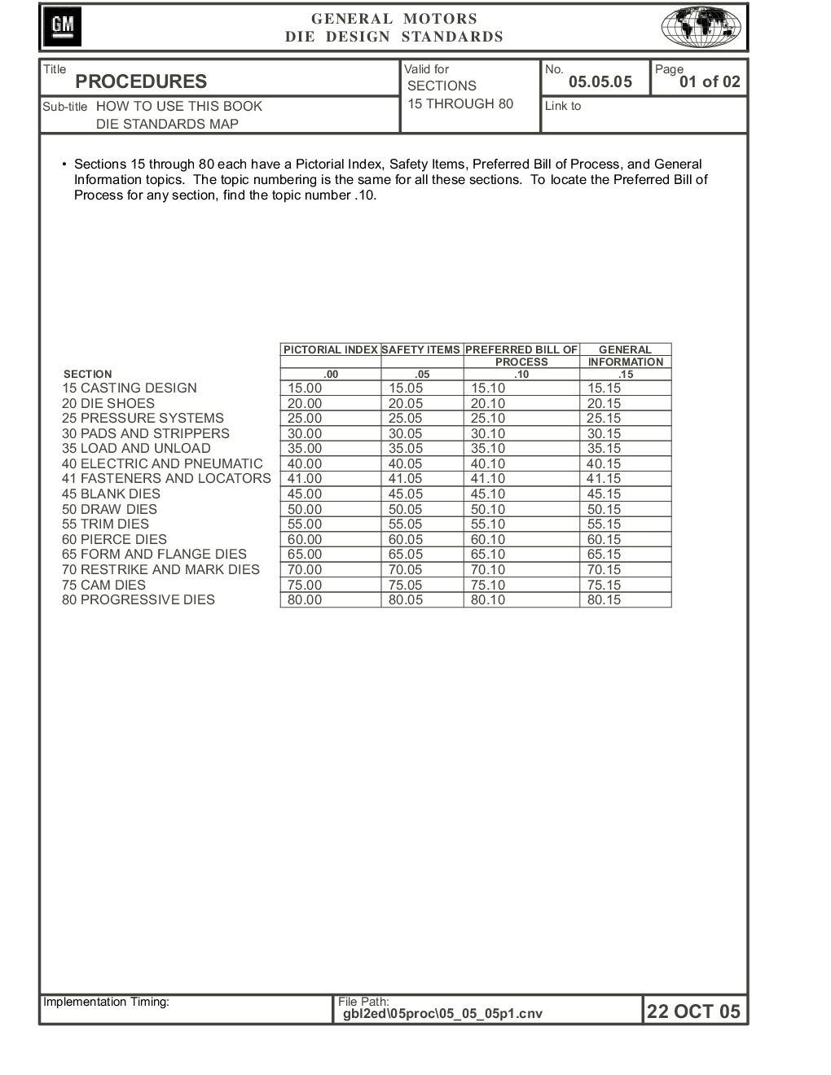Click the world globe logo
This screenshot has height=1075, width=831.
point(701,28)
